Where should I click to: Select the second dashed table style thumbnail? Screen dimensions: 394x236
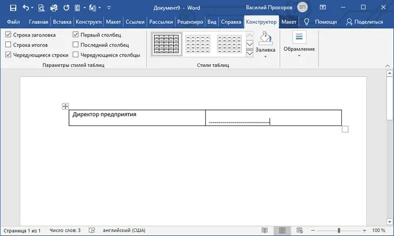198,44
